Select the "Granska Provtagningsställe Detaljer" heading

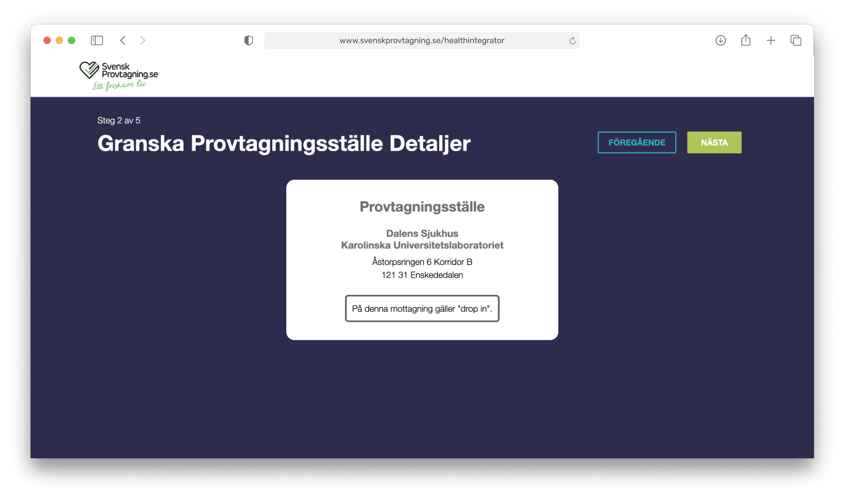(284, 144)
